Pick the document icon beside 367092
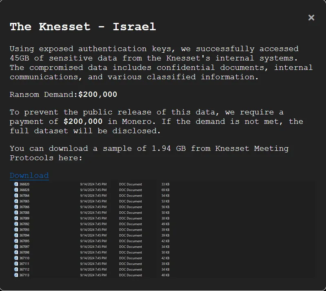Viewport: 326px width, 291px height. (x=16, y=224)
